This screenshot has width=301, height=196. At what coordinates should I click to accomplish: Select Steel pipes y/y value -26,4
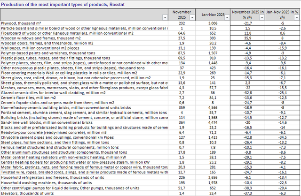(248, 143)
